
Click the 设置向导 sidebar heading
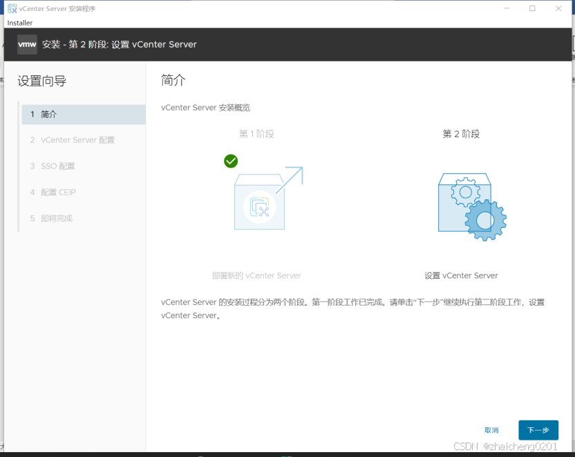click(41, 81)
